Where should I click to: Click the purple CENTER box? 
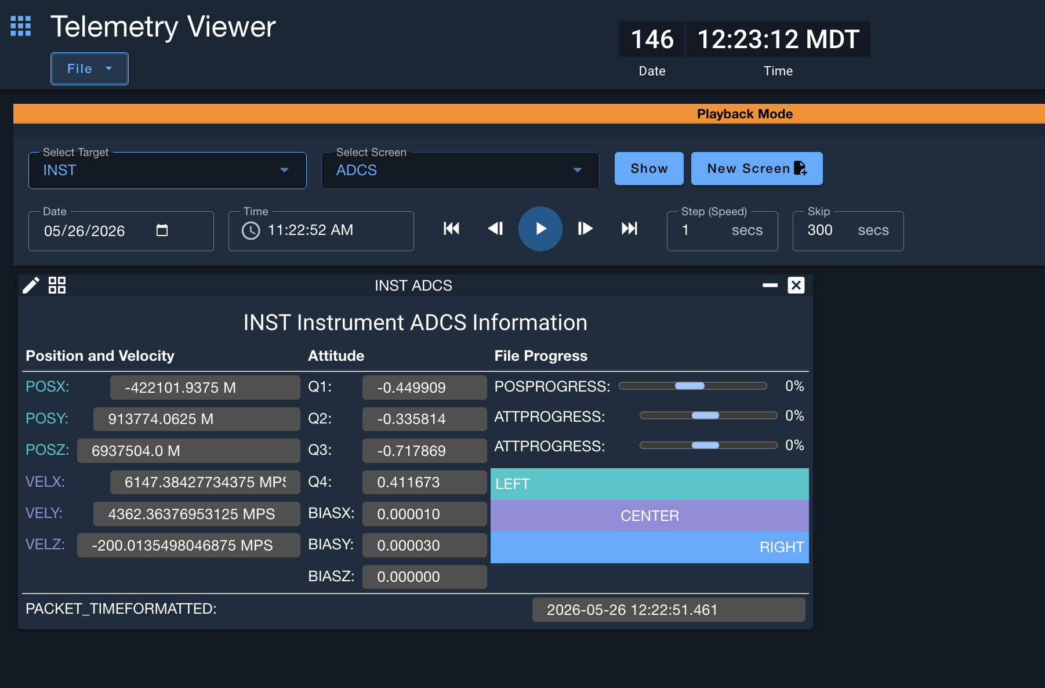[x=650, y=516]
